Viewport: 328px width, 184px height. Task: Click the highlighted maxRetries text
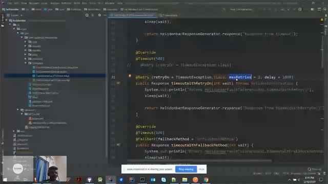240,77
